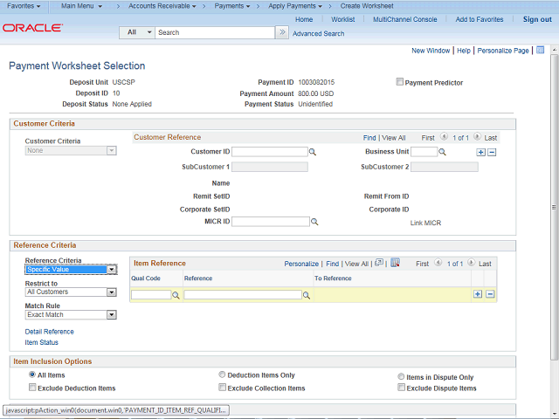Click the Customer ID lookup magnifier icon
559x419 pixels.
pos(313,152)
